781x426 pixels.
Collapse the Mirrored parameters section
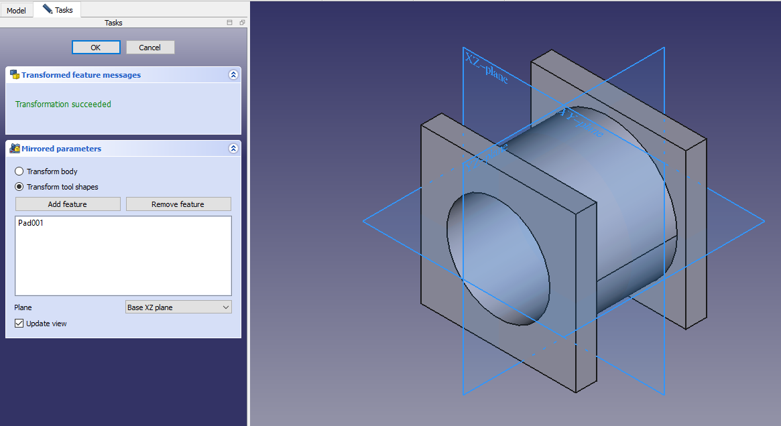[x=233, y=149]
